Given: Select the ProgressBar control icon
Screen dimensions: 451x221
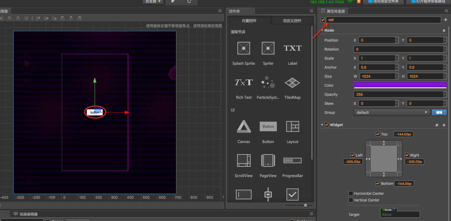Looking at the screenshot, I should pos(292,160).
